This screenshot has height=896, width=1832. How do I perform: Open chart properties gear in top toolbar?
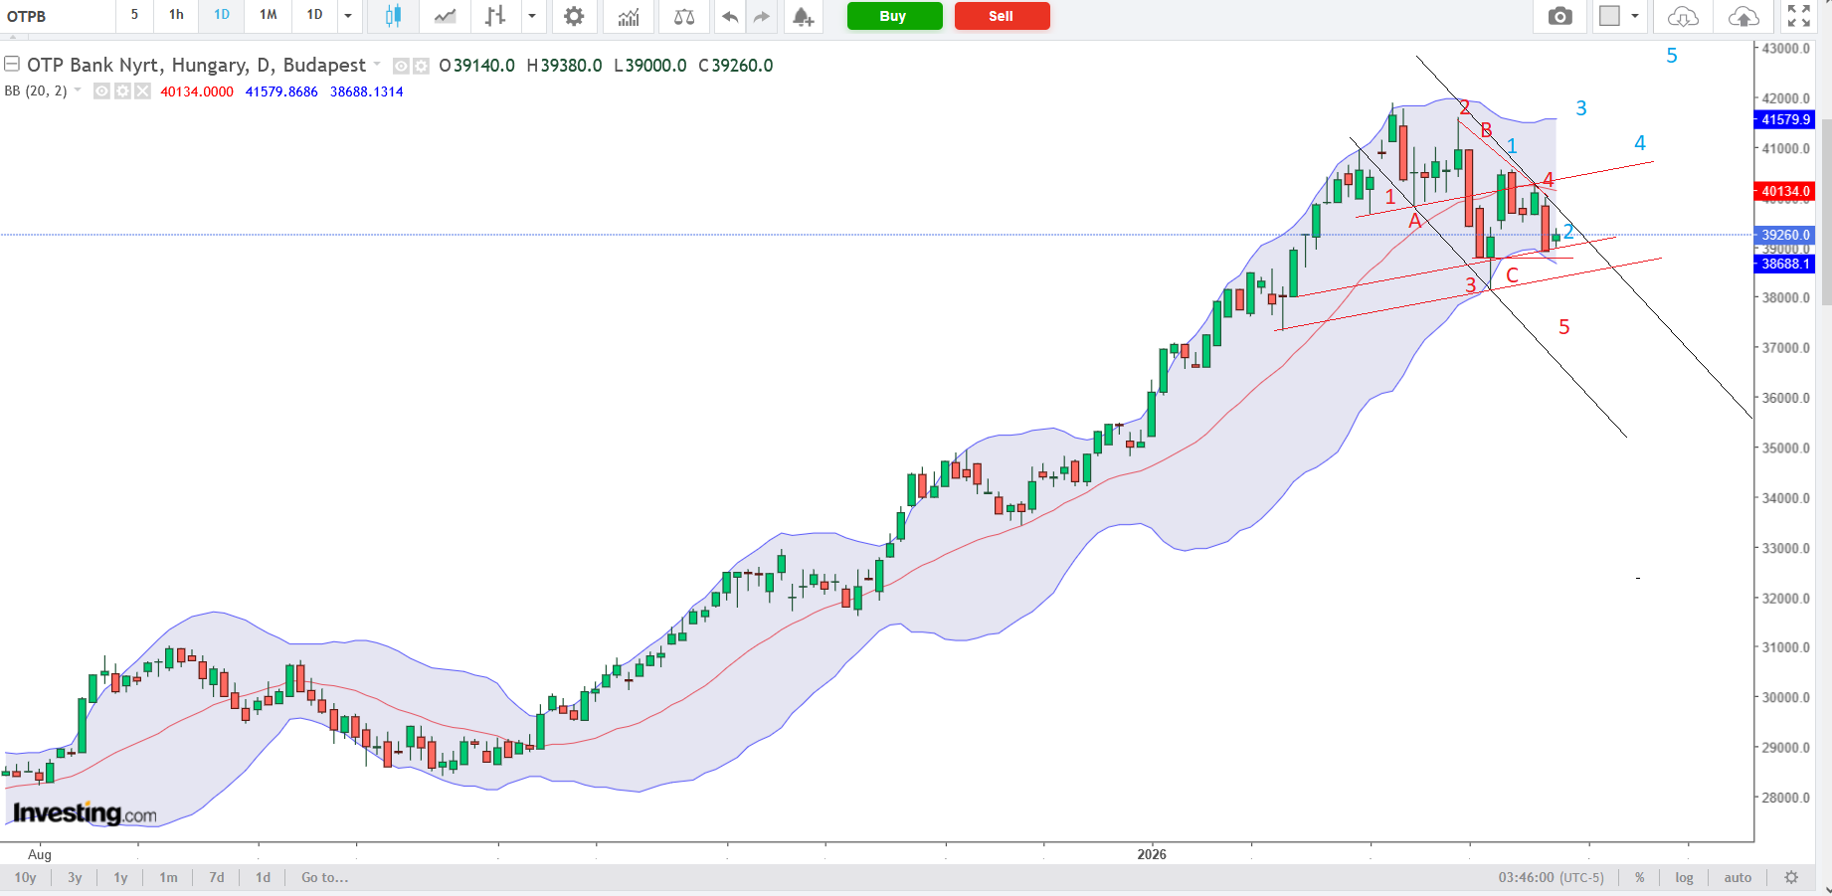click(574, 16)
